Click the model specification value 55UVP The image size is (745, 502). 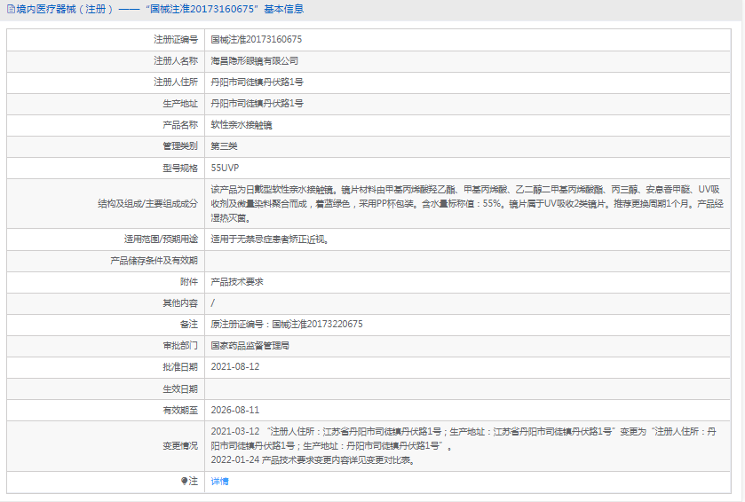(x=225, y=168)
